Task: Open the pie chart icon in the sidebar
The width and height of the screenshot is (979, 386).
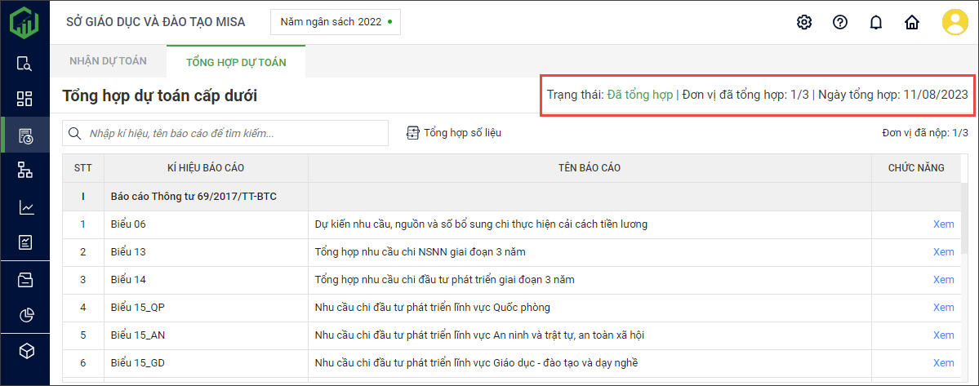Action: (x=25, y=315)
